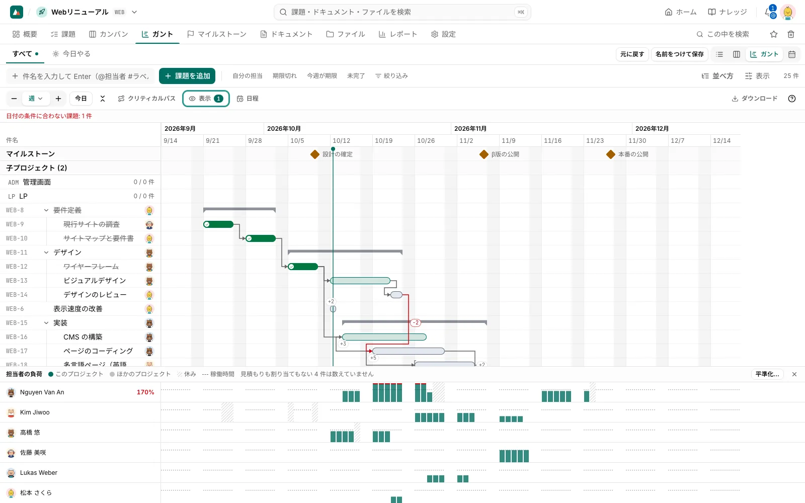Zoom out the gantt with minus
The image size is (805, 503).
tap(14, 99)
